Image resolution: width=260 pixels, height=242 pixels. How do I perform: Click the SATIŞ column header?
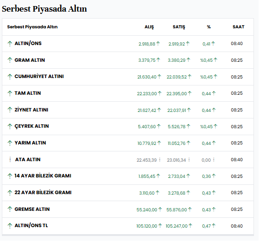[179, 27]
